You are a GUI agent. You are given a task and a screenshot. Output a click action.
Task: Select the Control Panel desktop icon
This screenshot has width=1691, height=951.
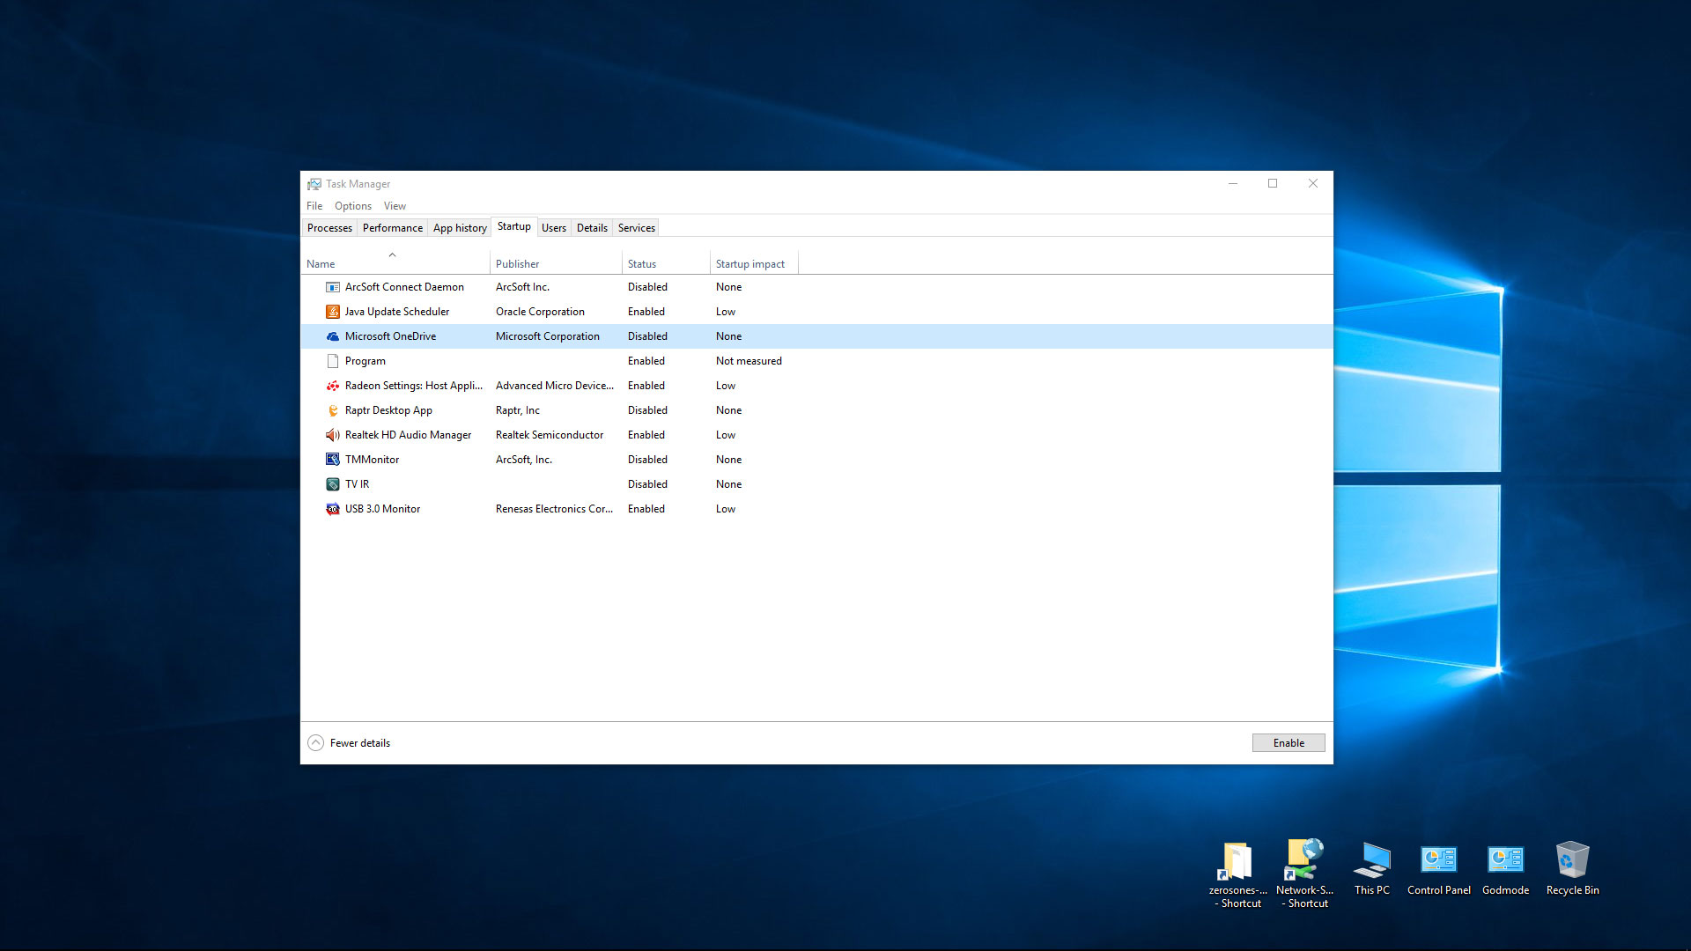(x=1438, y=868)
